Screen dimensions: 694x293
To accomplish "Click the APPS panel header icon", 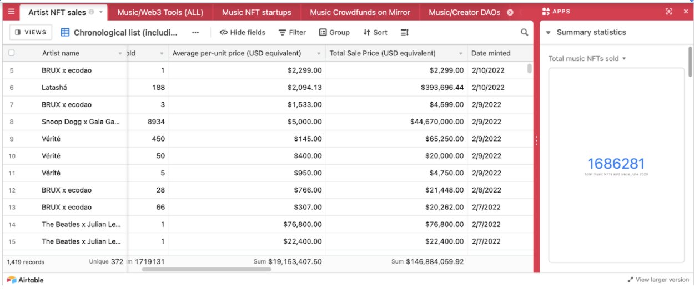I will coord(546,12).
